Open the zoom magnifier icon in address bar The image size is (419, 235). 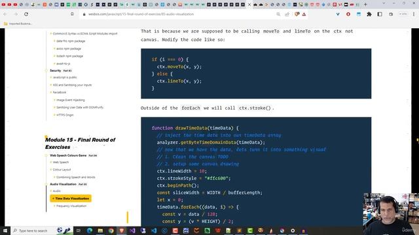click(278, 14)
